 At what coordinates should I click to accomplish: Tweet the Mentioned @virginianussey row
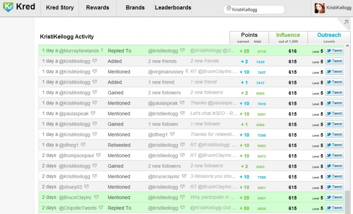(x=334, y=72)
